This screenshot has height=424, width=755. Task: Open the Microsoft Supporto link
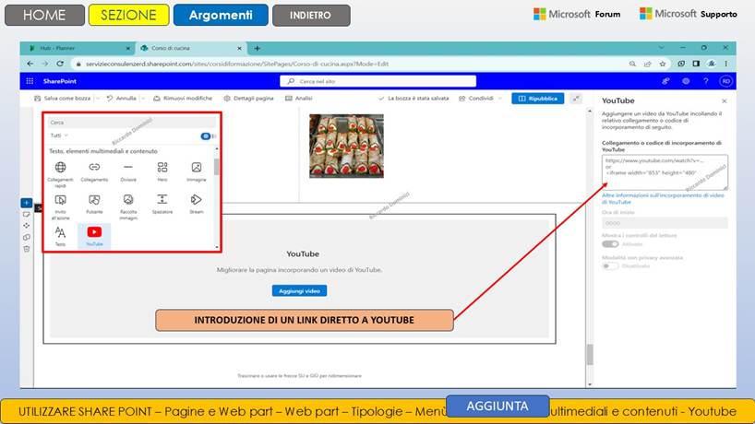[x=688, y=14]
